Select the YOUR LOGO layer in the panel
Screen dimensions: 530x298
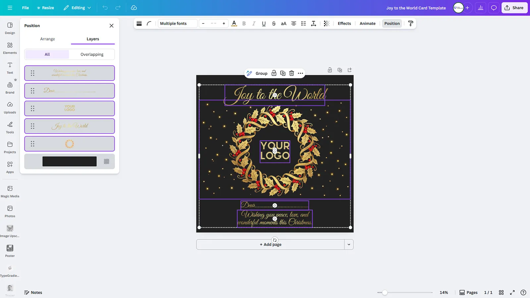click(x=69, y=108)
